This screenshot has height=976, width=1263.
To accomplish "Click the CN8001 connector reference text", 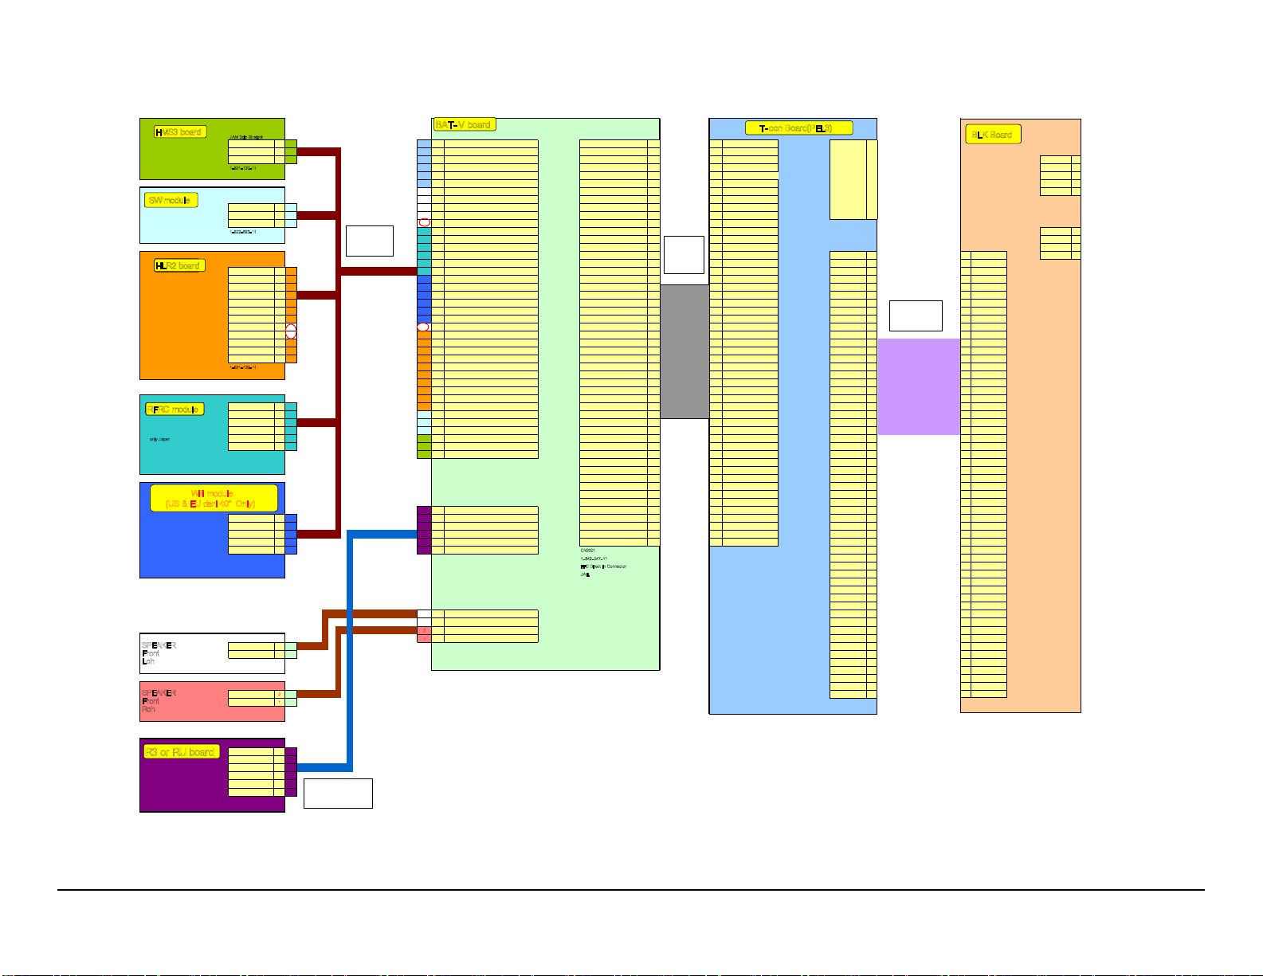I will click(588, 551).
